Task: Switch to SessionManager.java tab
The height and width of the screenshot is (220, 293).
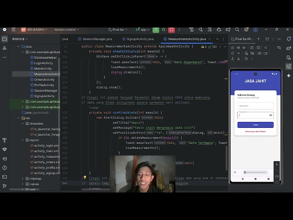Action: click(95, 39)
